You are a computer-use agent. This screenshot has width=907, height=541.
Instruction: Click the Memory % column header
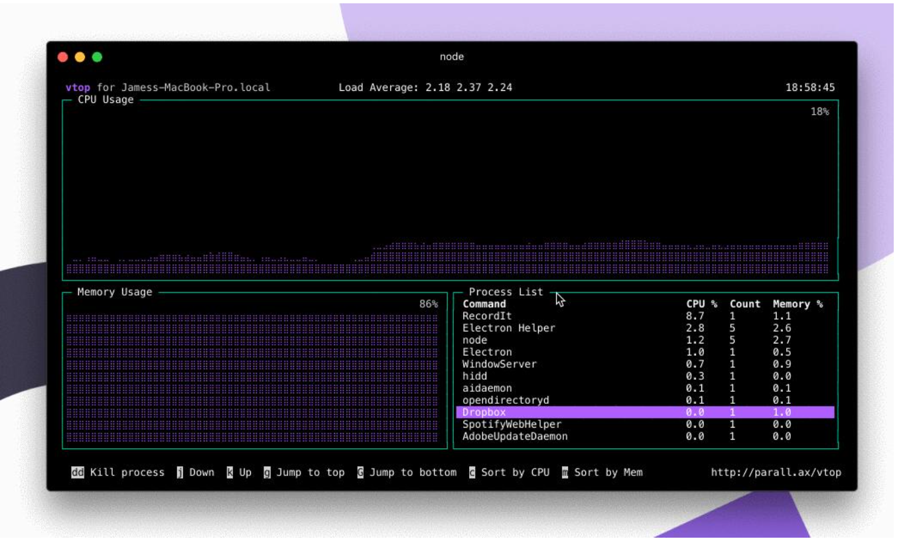pyautogui.click(x=798, y=304)
